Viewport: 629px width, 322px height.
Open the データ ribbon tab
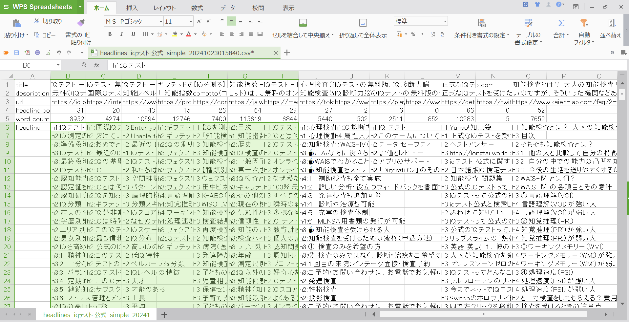click(x=227, y=8)
